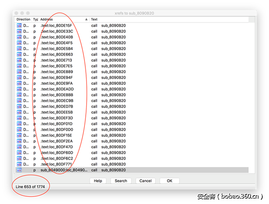This screenshot has width=269, height=204.
Task: Click sub_8090B20 text in loc_80DEADD row
Action: tap(113, 89)
